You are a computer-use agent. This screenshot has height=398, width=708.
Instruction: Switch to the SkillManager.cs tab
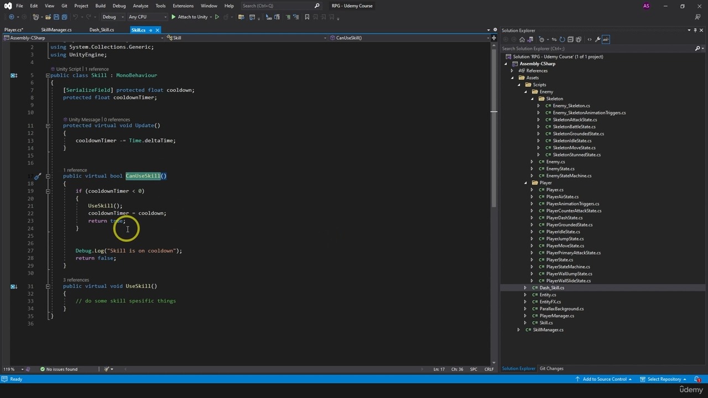(56, 30)
